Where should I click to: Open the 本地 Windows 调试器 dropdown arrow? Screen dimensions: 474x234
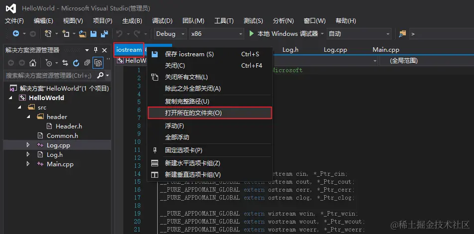click(x=322, y=34)
